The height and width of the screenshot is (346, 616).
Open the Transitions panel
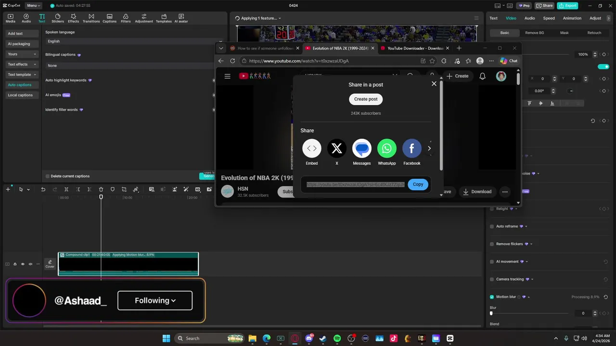tap(91, 18)
